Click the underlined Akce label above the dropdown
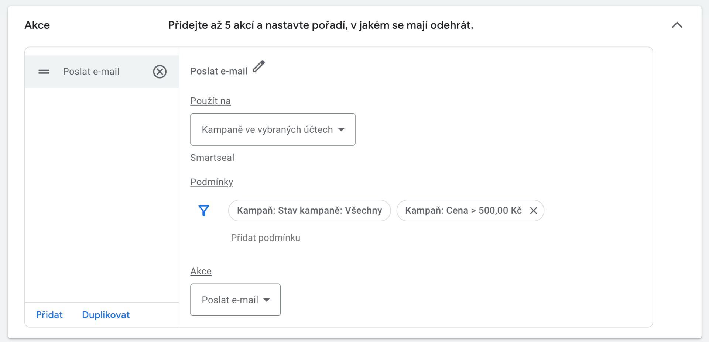The width and height of the screenshot is (709, 342). coord(201,271)
